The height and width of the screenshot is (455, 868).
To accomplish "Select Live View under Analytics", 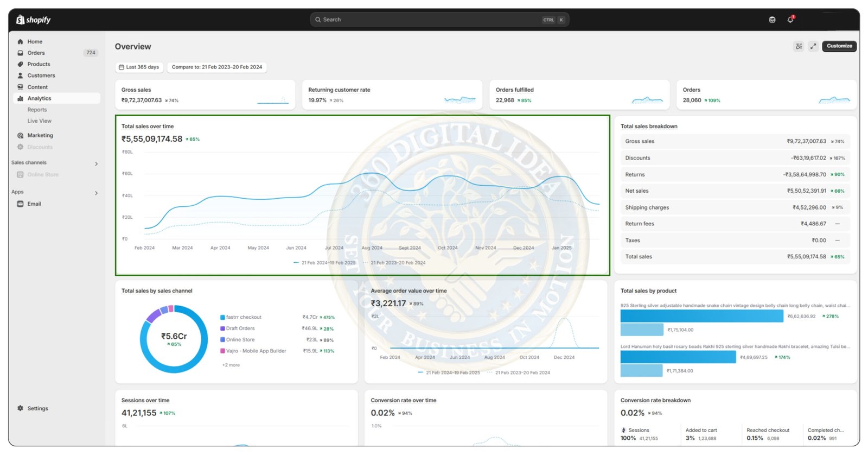I will point(39,121).
